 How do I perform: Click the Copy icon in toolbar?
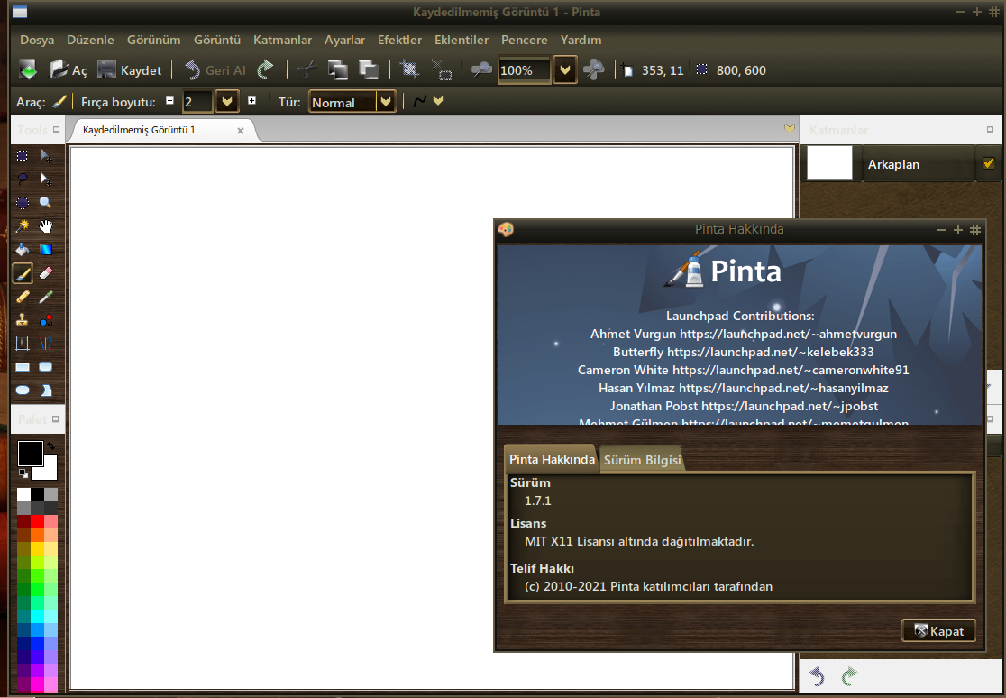click(x=337, y=69)
